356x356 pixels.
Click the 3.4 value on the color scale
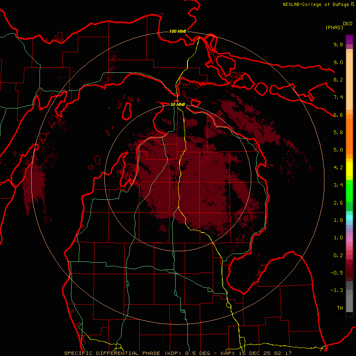coord(338,185)
